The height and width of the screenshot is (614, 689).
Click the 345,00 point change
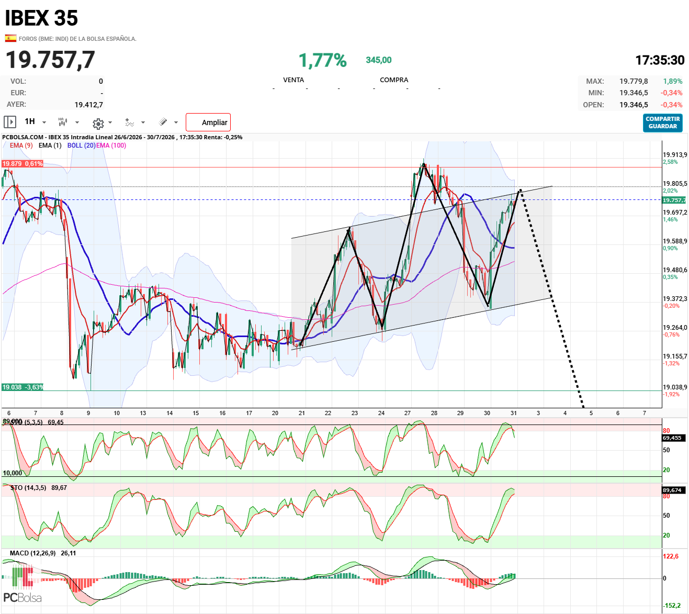(x=379, y=60)
